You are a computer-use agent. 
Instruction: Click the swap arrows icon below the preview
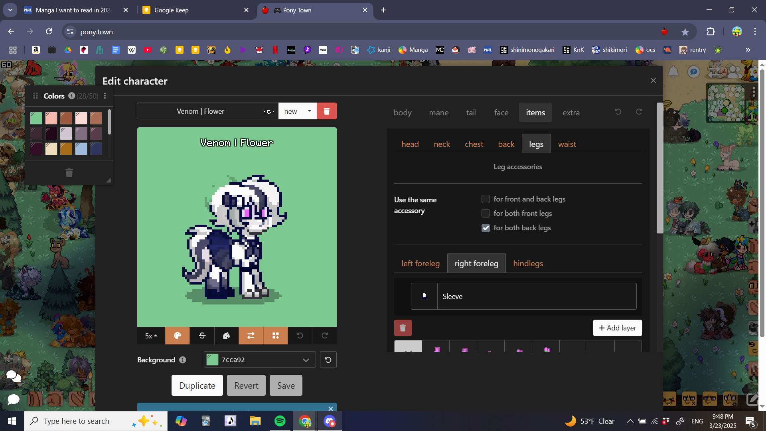[251, 336]
